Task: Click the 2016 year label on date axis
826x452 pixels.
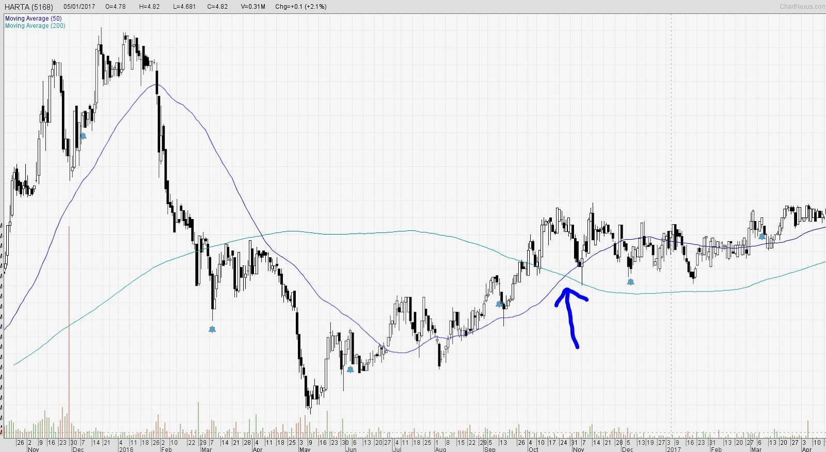Action: [126, 449]
